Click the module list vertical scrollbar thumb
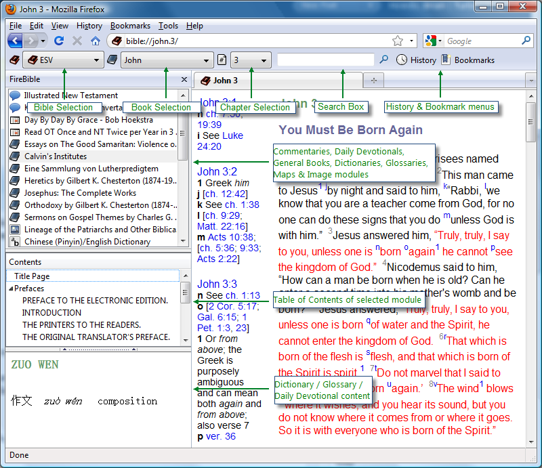 [x=182, y=133]
